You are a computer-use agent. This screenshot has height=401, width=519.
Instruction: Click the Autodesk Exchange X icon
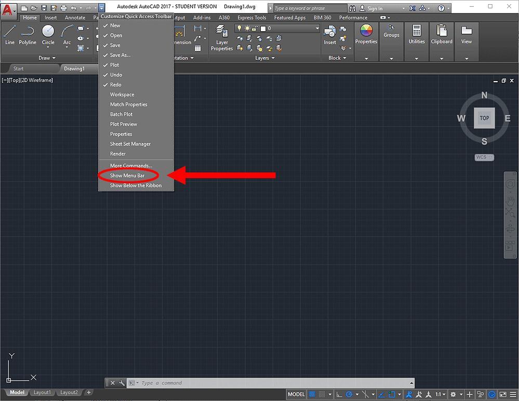pyautogui.click(x=412, y=8)
